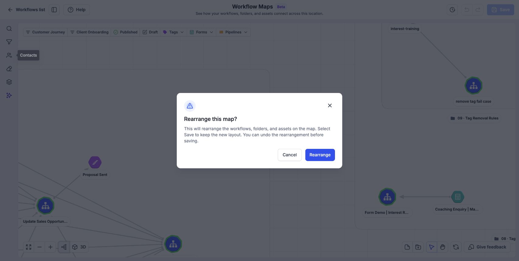Image resolution: width=519 pixels, height=261 pixels.
Task: Toggle the 3D view button
Action: click(x=79, y=247)
